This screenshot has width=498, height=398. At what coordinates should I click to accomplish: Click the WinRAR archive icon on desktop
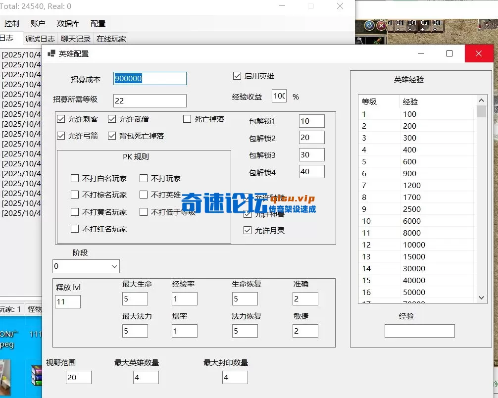[x=37, y=376]
